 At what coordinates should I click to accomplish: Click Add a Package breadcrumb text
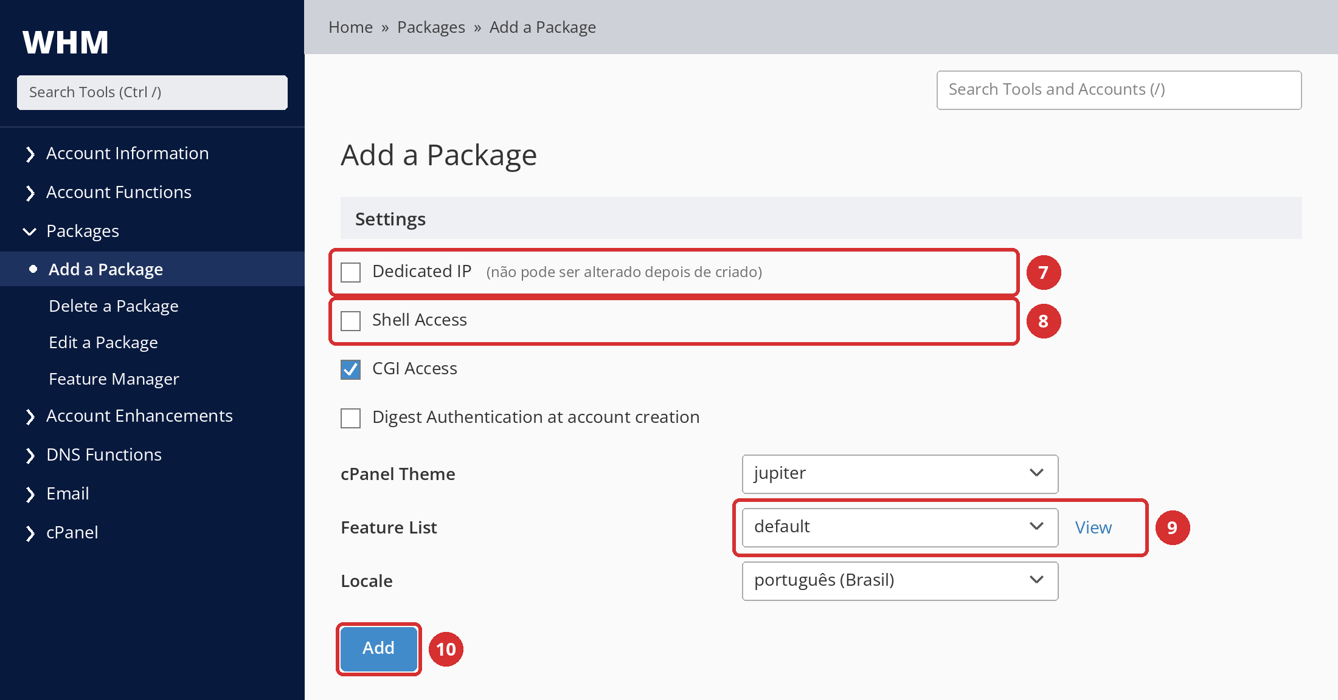[x=542, y=27]
